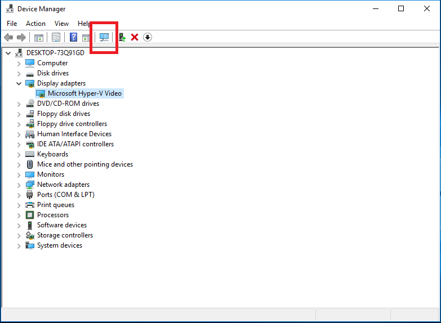
Task: Expand the Print queues chevron
Action: coord(19,205)
